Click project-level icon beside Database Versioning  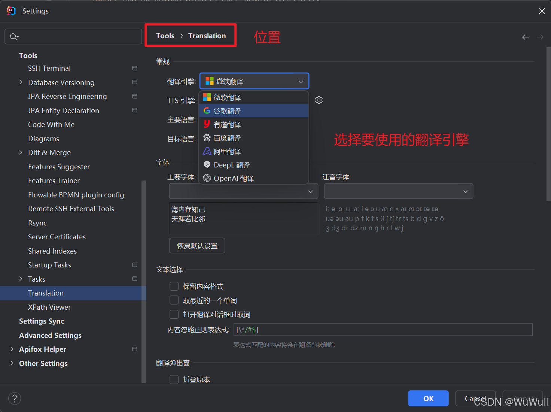pos(134,82)
